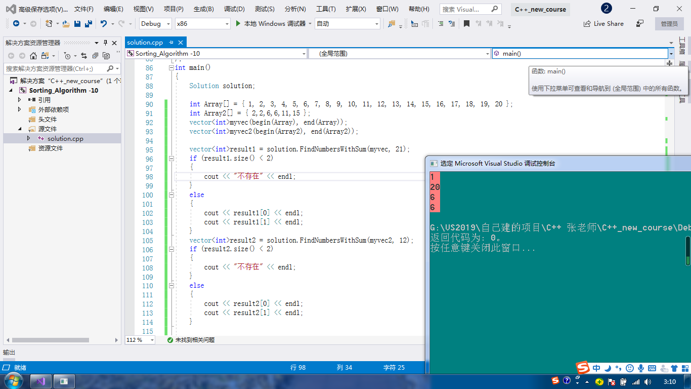
Task: Click the 搜索 Visual Studio search box
Action: pyautogui.click(x=470, y=9)
